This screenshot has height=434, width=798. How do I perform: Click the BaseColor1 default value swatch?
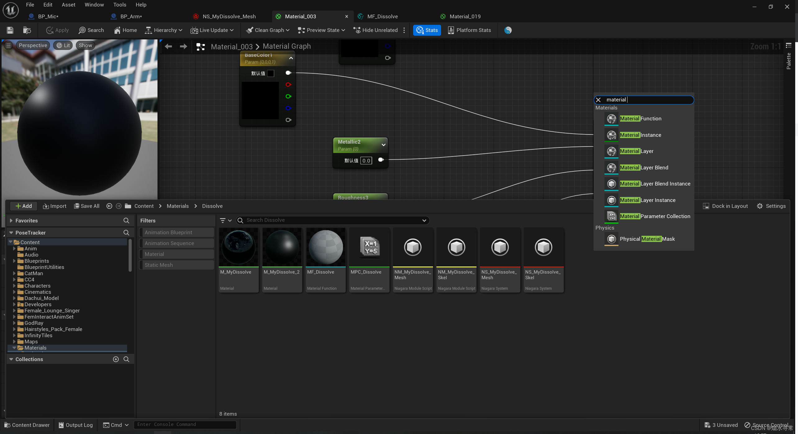[x=271, y=73]
